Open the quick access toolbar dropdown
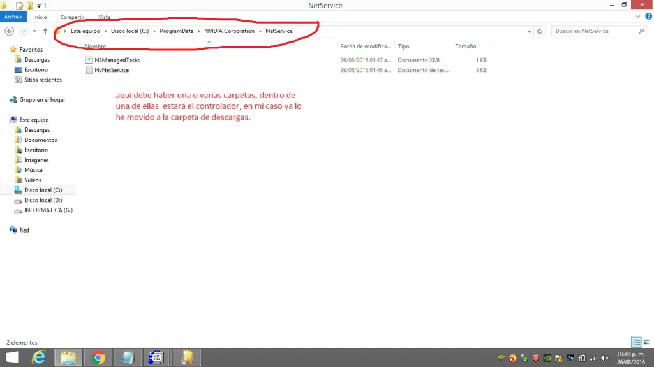This screenshot has width=654, height=367. (x=39, y=6)
